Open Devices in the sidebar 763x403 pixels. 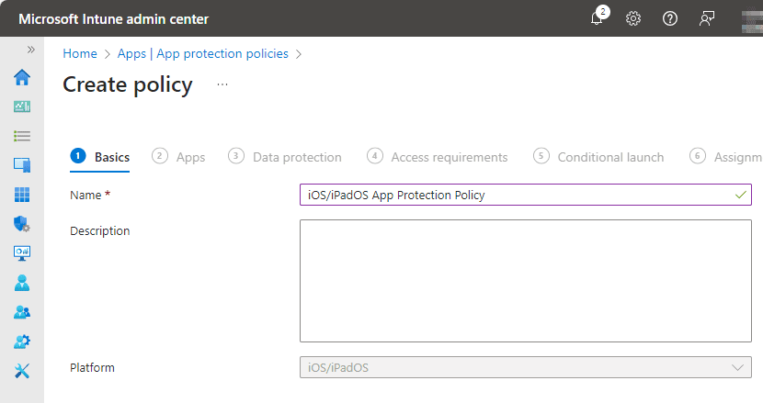pos(22,165)
